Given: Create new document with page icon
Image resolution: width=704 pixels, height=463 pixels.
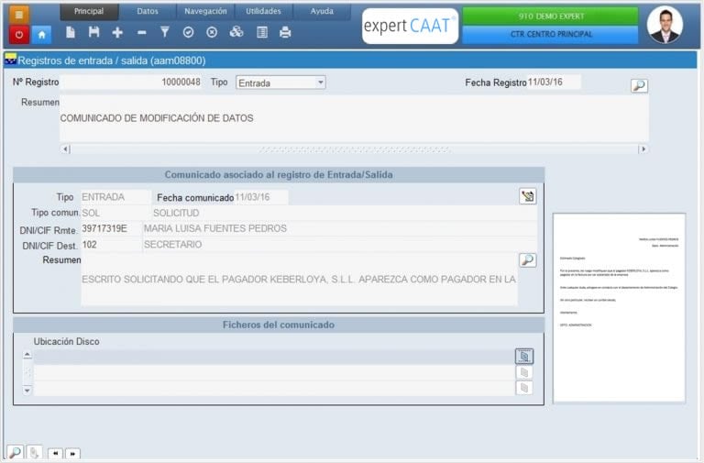Looking at the screenshot, I should [x=71, y=32].
